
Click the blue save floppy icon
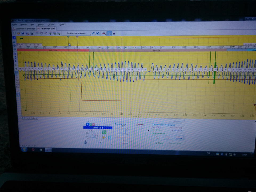click(x=23, y=33)
